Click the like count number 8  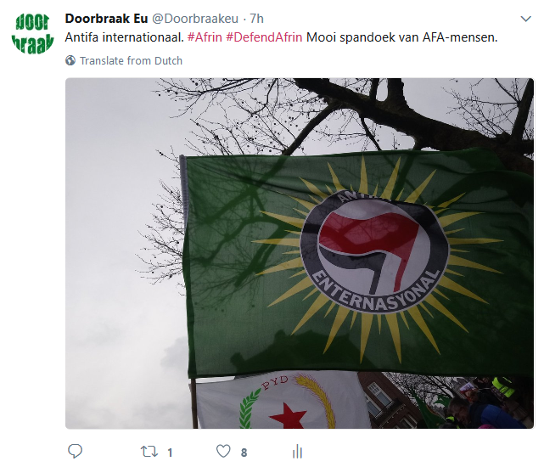pyautogui.click(x=244, y=453)
